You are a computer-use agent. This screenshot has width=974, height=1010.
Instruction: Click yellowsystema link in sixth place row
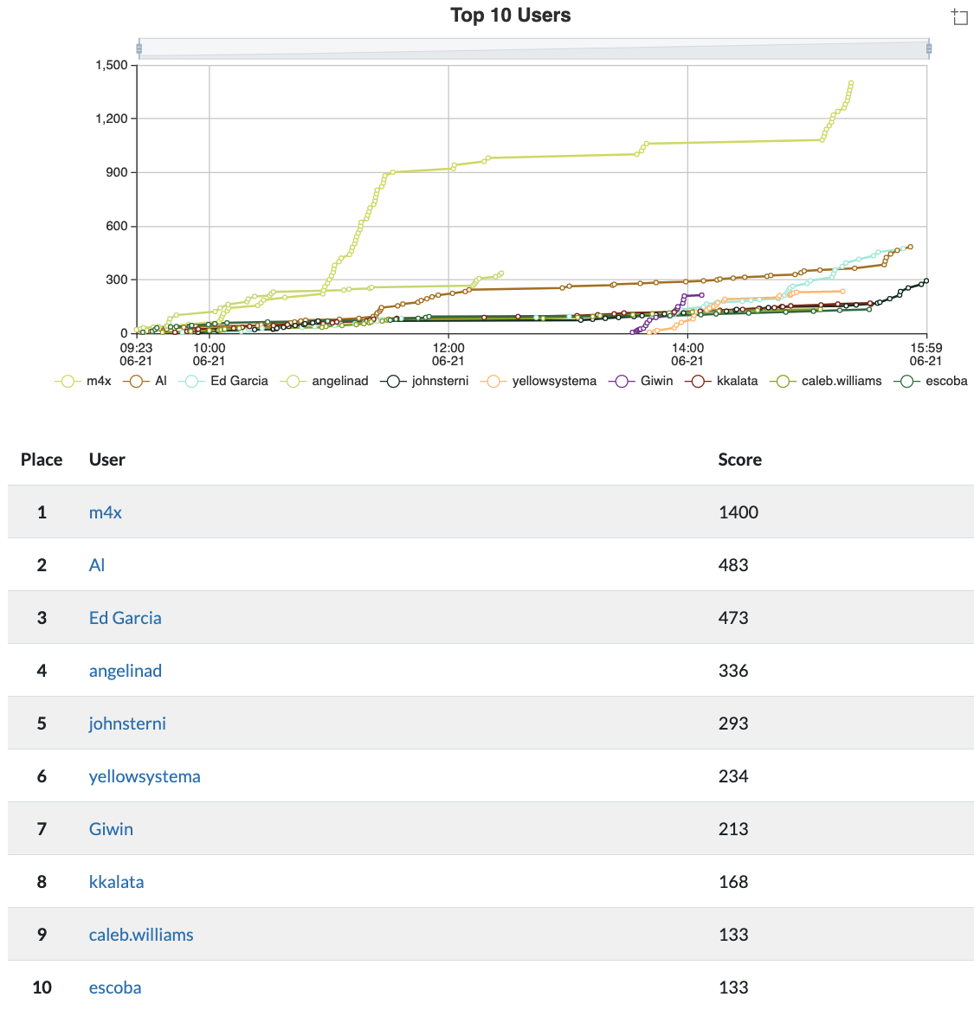(145, 776)
